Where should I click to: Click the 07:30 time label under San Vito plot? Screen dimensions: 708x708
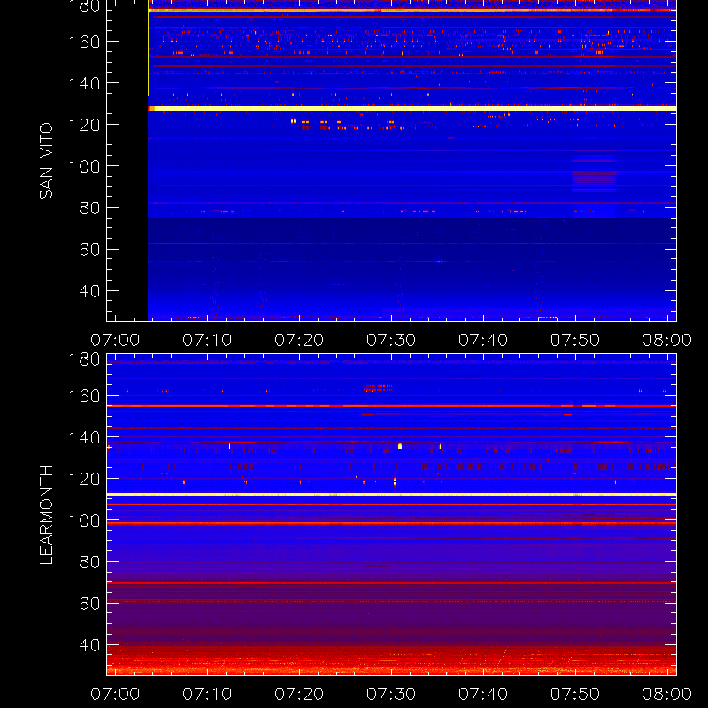click(x=391, y=340)
